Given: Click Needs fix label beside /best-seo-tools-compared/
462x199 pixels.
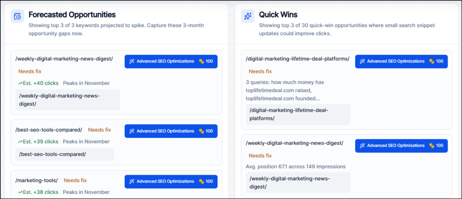Looking at the screenshot, I should [x=100, y=130].
